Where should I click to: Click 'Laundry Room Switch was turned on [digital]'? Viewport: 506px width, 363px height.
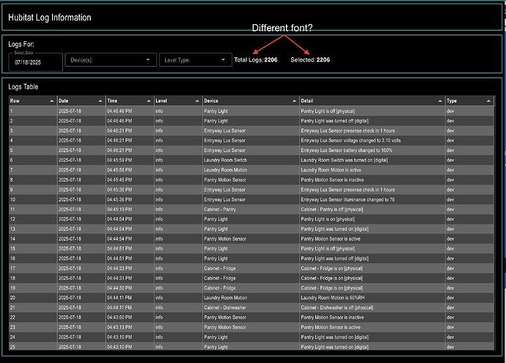[x=345, y=161]
